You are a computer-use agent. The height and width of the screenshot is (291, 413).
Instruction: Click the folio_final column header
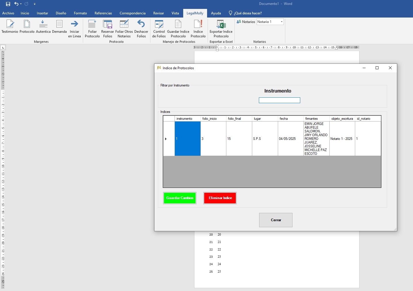(239, 119)
